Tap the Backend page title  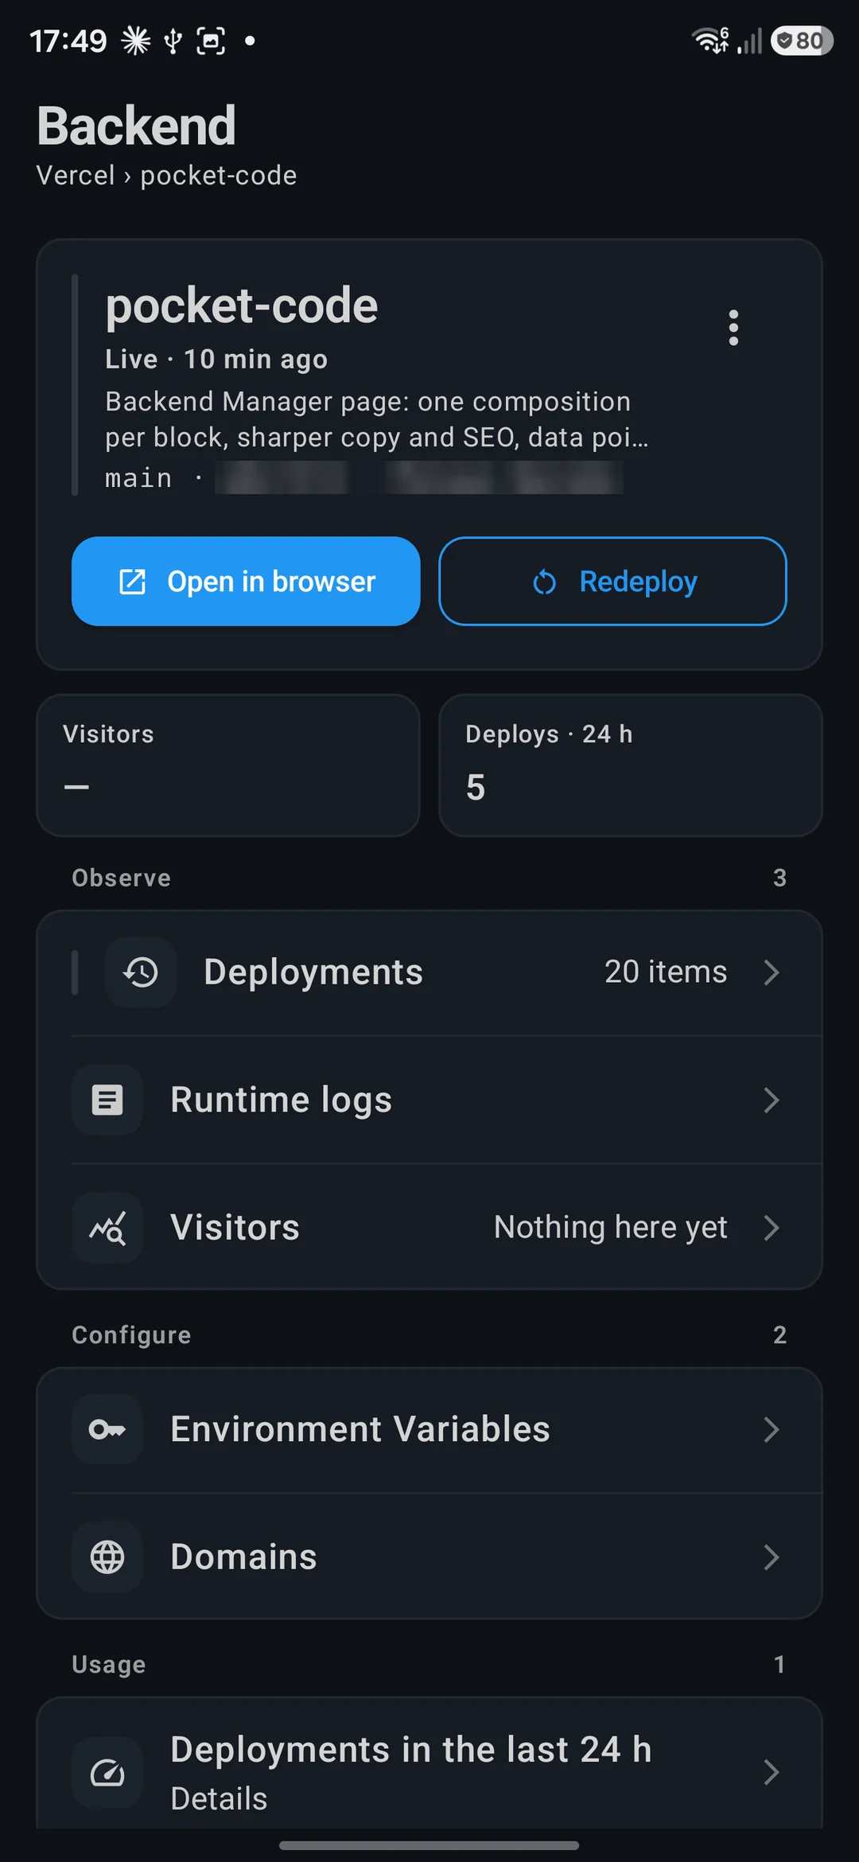pyautogui.click(x=136, y=126)
